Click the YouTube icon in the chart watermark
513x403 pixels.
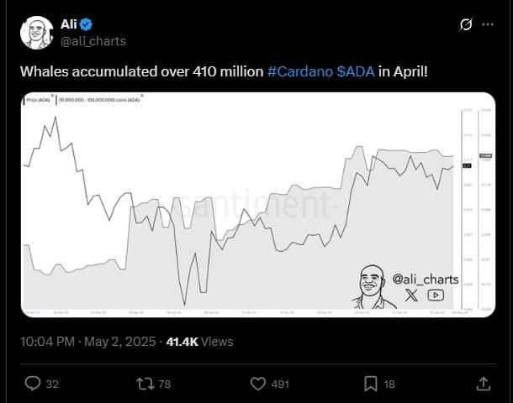click(435, 295)
